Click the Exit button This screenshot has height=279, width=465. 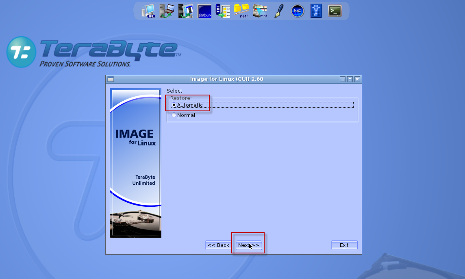tap(344, 245)
